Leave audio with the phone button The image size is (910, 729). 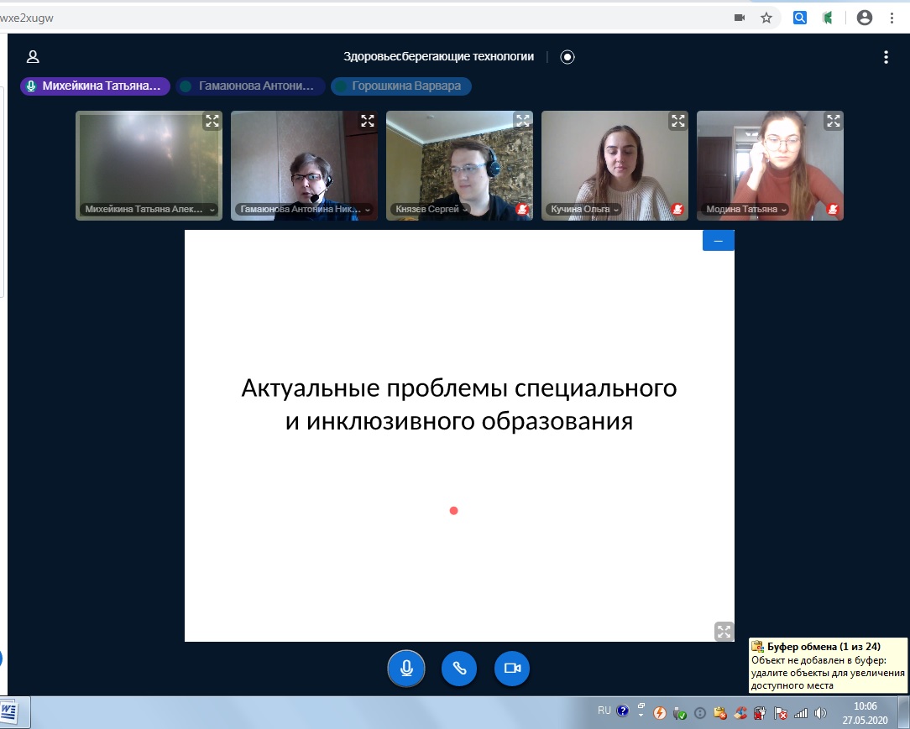click(459, 669)
